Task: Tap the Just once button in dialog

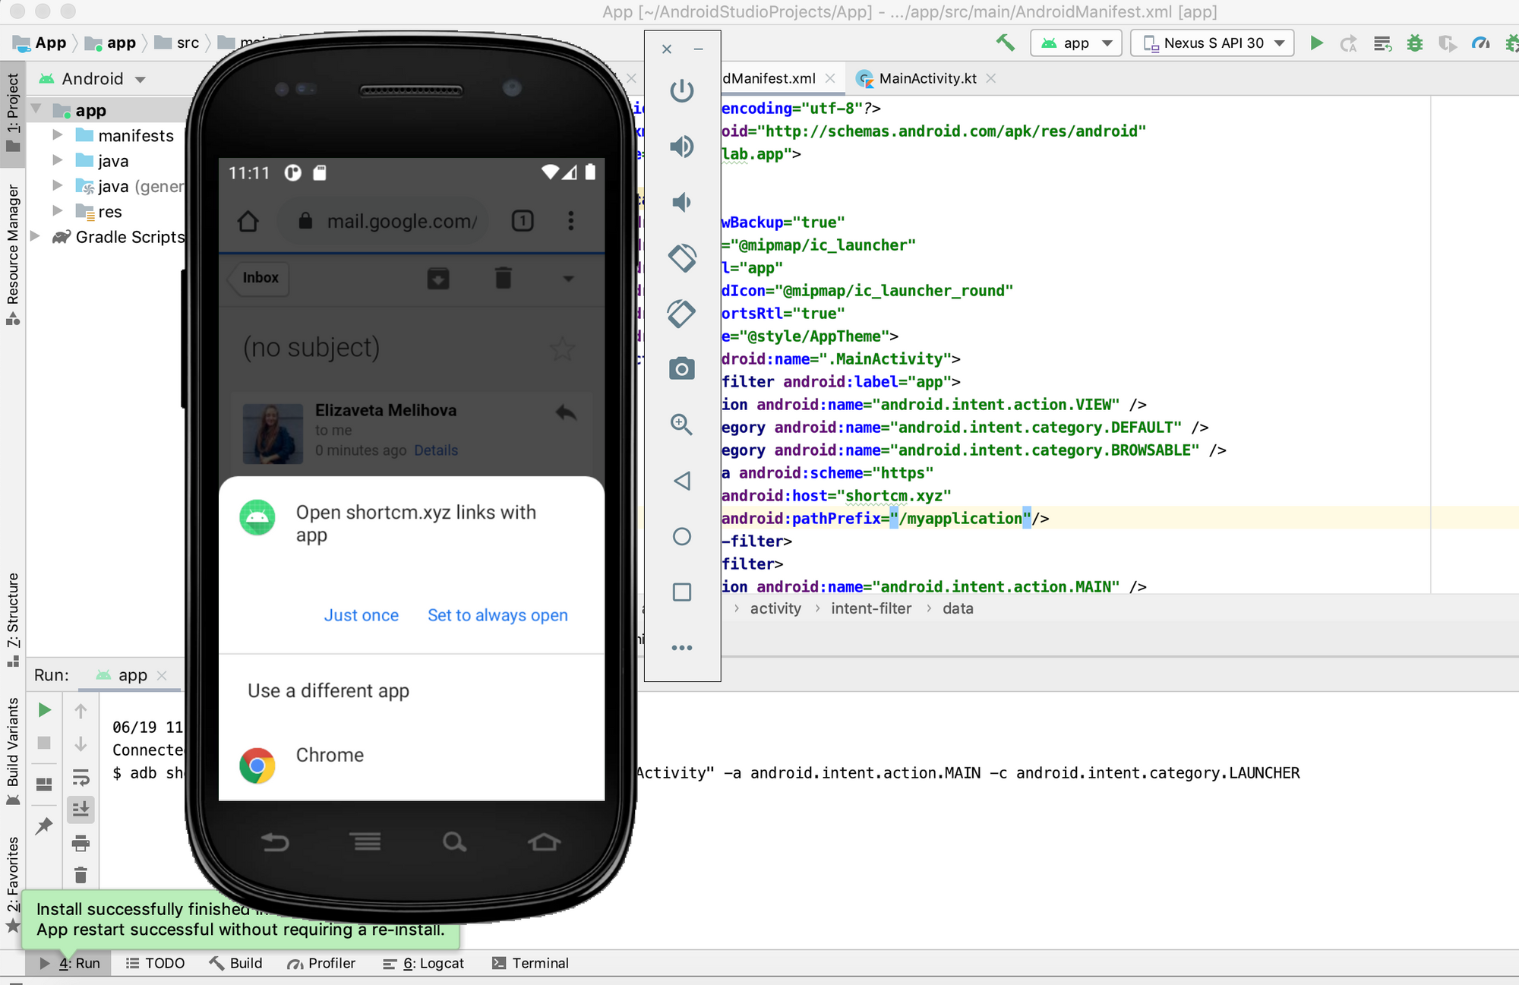Action: pos(361,615)
